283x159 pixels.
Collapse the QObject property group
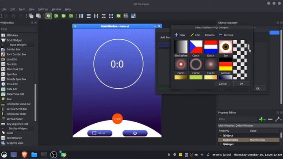point(221,136)
